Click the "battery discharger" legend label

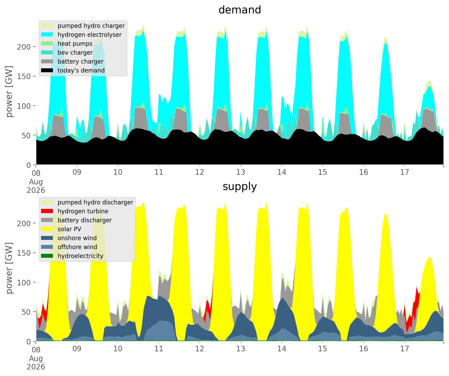[x=85, y=220]
